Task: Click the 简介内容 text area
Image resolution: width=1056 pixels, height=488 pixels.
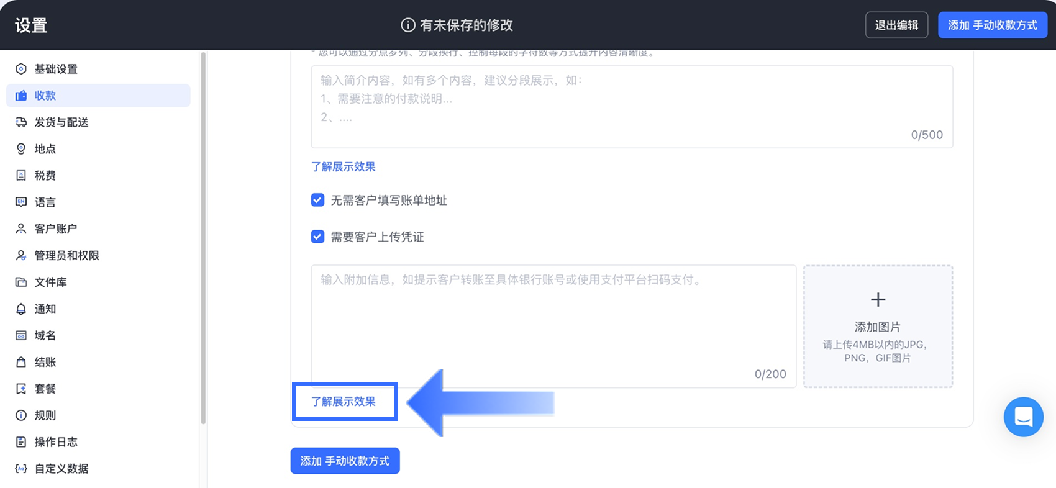Action: click(631, 107)
